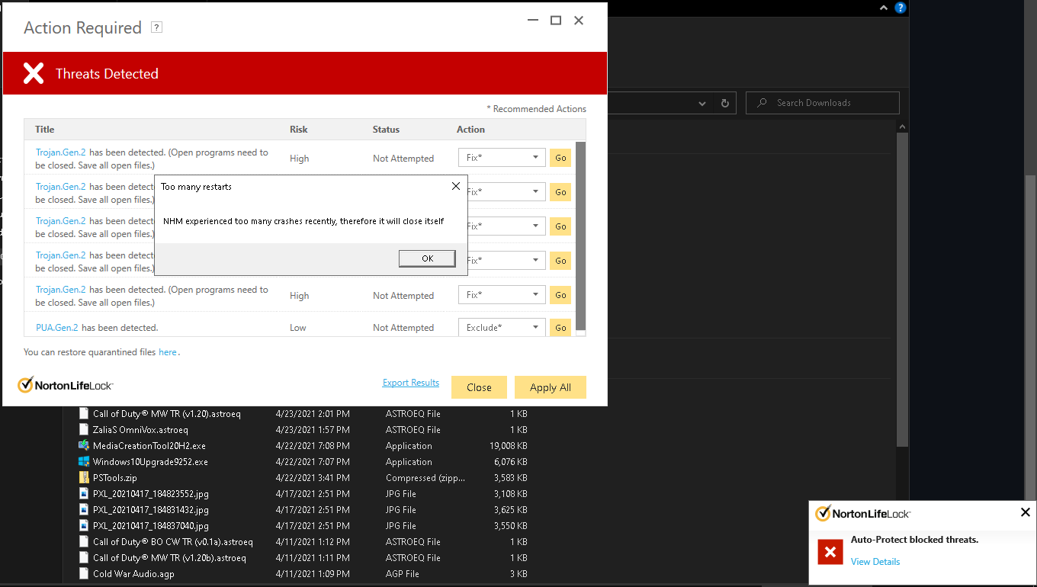
Task: Click the Cold War Audio.agp file icon
Action: (84, 573)
